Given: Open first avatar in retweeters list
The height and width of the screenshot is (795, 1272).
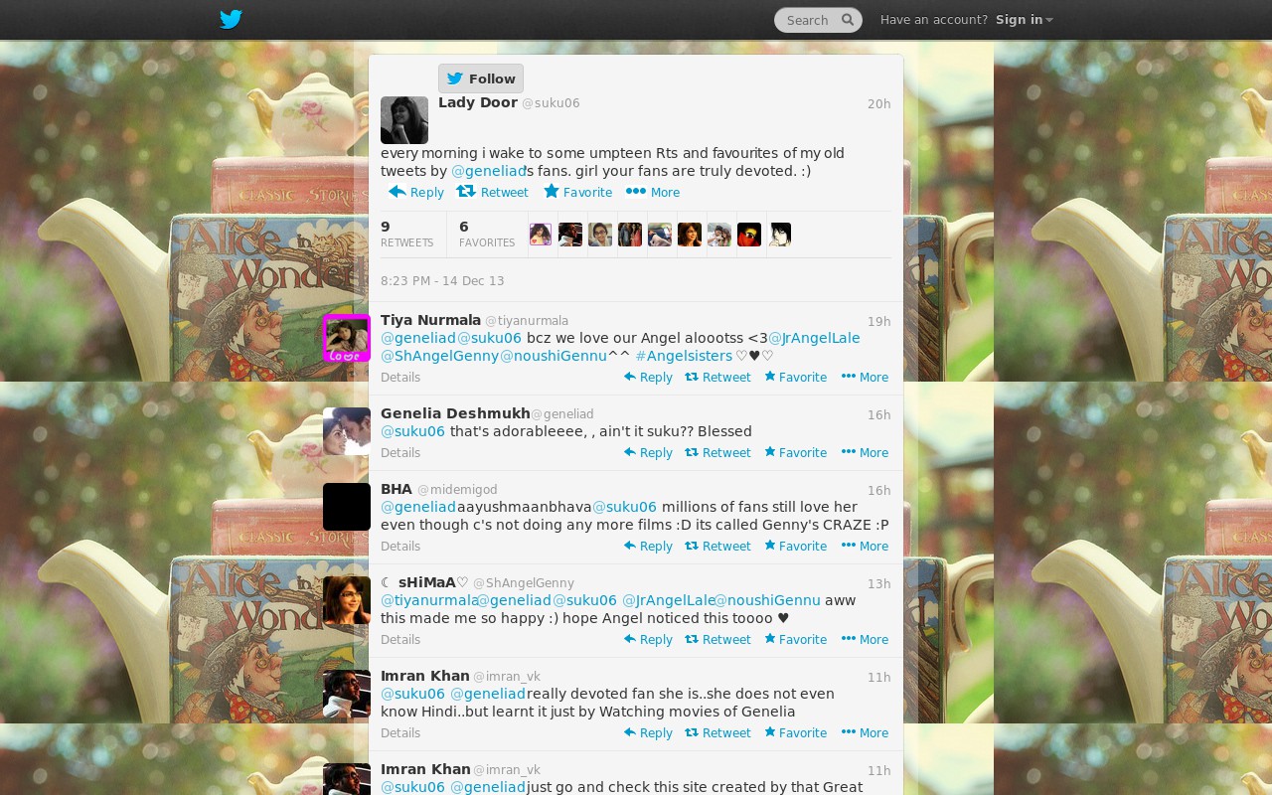Looking at the screenshot, I should click(x=541, y=235).
